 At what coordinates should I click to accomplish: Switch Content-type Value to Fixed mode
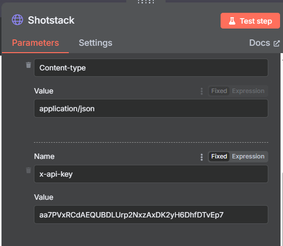point(219,91)
